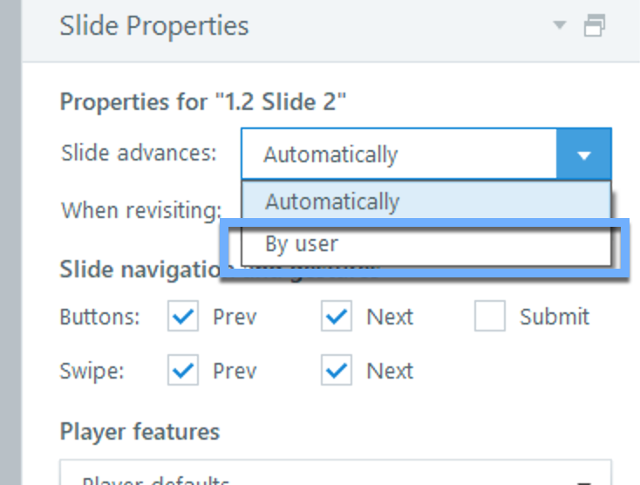Undock the Slide Properties panel
640x485 pixels.
pos(595,26)
